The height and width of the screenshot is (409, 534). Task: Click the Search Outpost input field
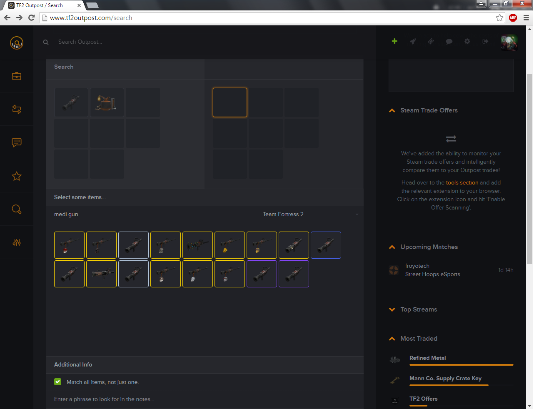(208, 42)
